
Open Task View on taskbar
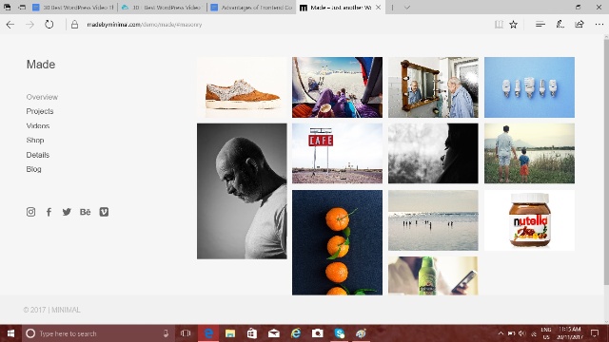(x=186, y=333)
